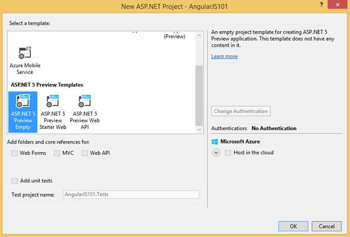Click the Select a template label
The width and height of the screenshot is (350, 237).
pos(30,23)
